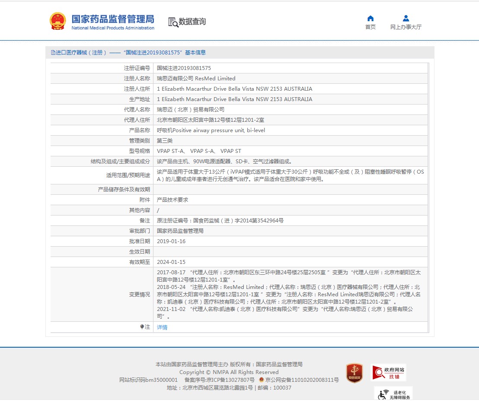Click 国家药品监督管理局 in the 审批部门 row
This screenshot has height=409, width=479.
coord(180,231)
